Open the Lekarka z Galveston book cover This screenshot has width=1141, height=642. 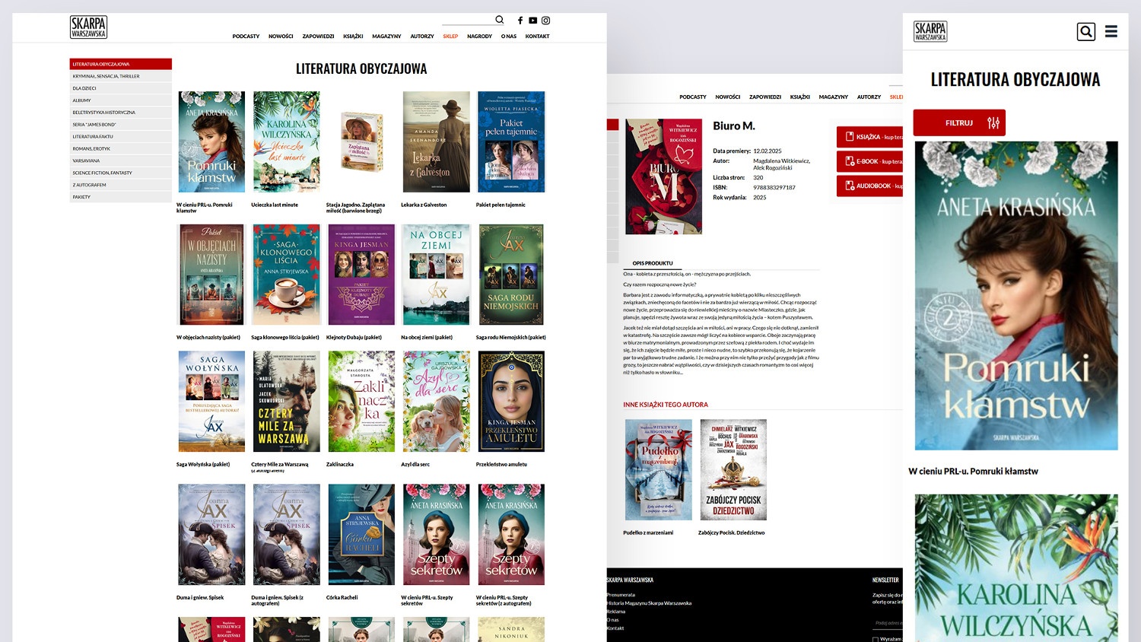pos(436,142)
